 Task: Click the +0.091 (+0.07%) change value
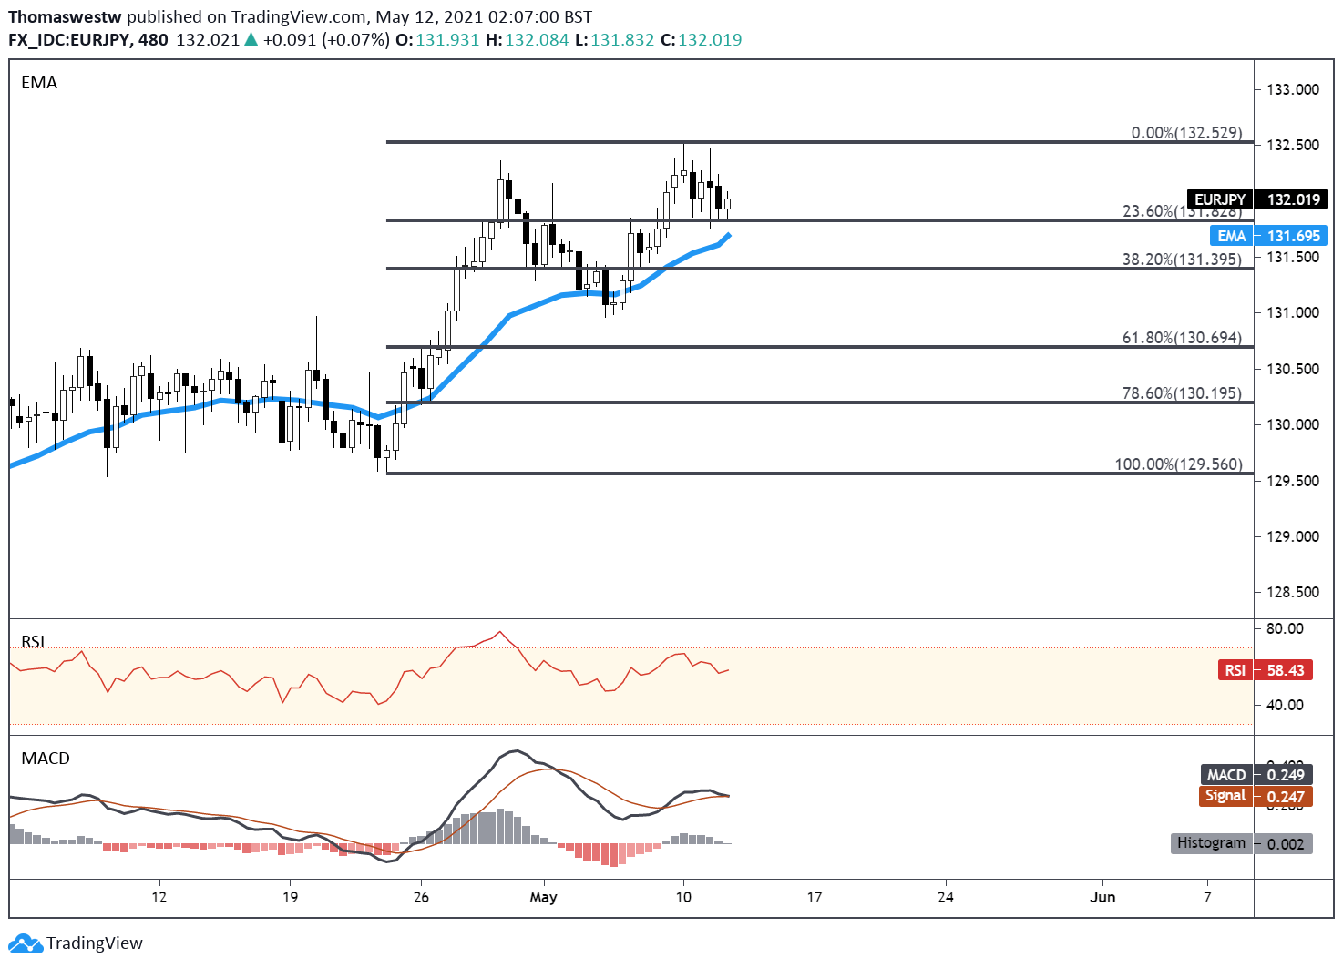(326, 40)
